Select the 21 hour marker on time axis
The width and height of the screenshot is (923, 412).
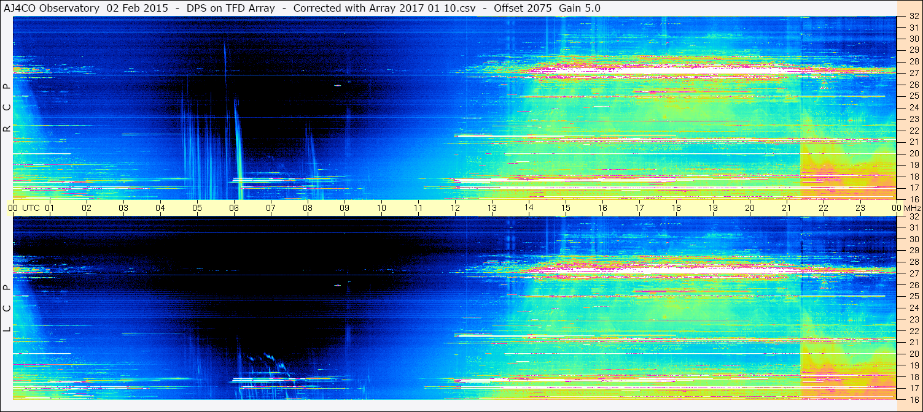[x=787, y=208]
